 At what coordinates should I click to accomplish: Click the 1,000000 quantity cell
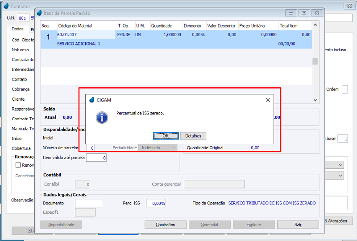(172, 35)
